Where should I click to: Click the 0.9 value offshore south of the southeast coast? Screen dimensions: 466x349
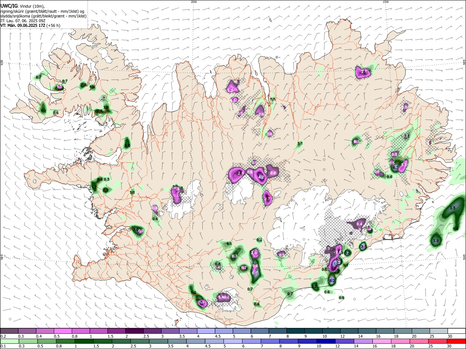coord(341,298)
